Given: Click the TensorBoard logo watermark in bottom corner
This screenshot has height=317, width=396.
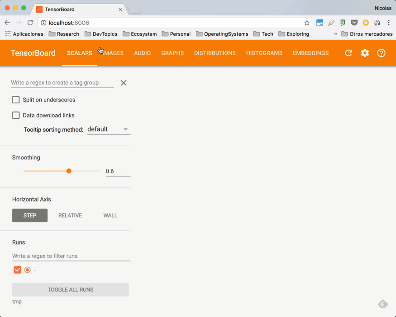Looking at the screenshot, I should (383, 304).
